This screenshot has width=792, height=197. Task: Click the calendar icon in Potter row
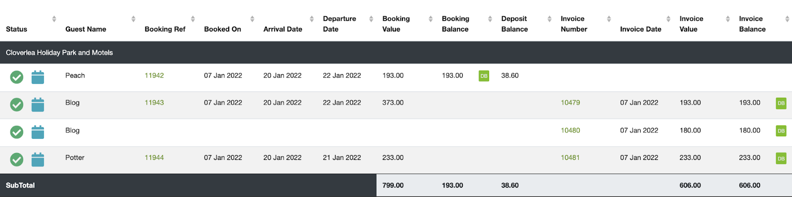tap(38, 159)
